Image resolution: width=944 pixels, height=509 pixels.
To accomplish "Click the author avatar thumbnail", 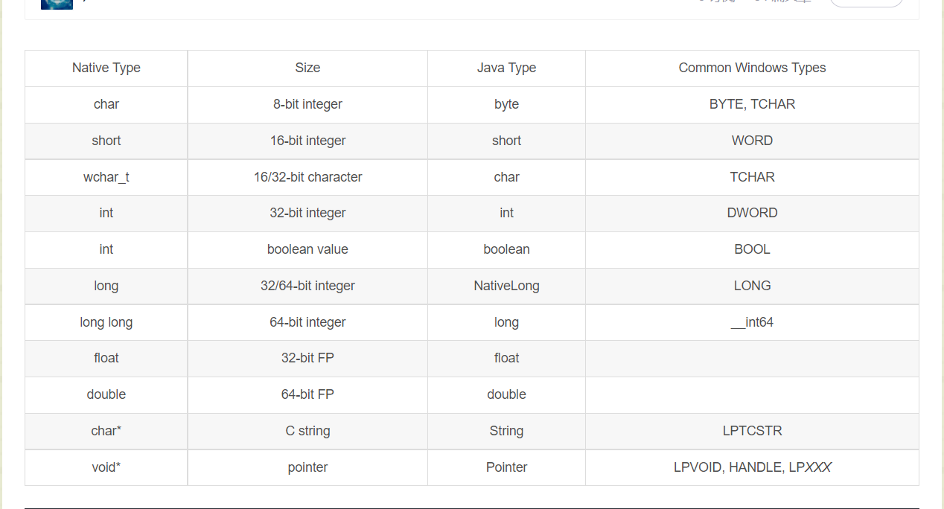I will pyautogui.click(x=57, y=4).
